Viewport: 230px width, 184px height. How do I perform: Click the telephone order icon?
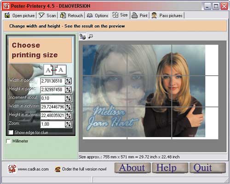pos(58,169)
